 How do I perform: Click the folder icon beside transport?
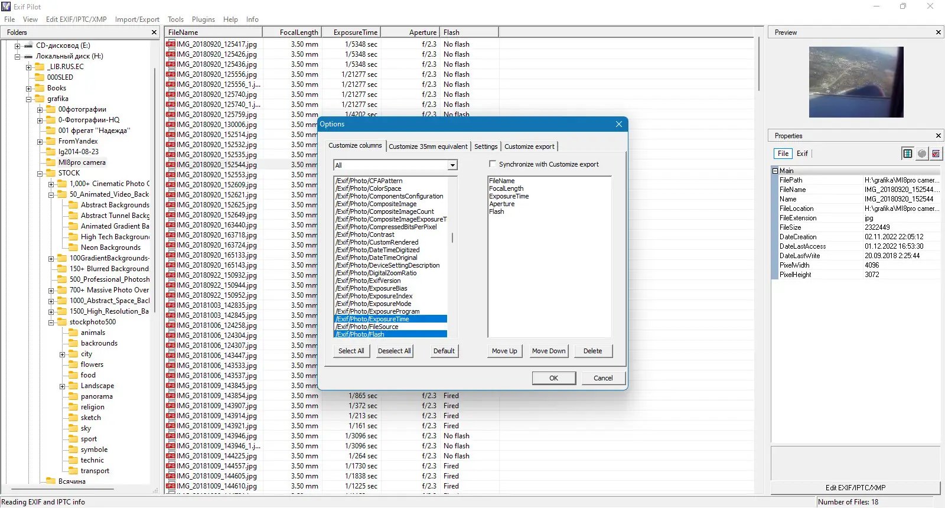(73, 471)
